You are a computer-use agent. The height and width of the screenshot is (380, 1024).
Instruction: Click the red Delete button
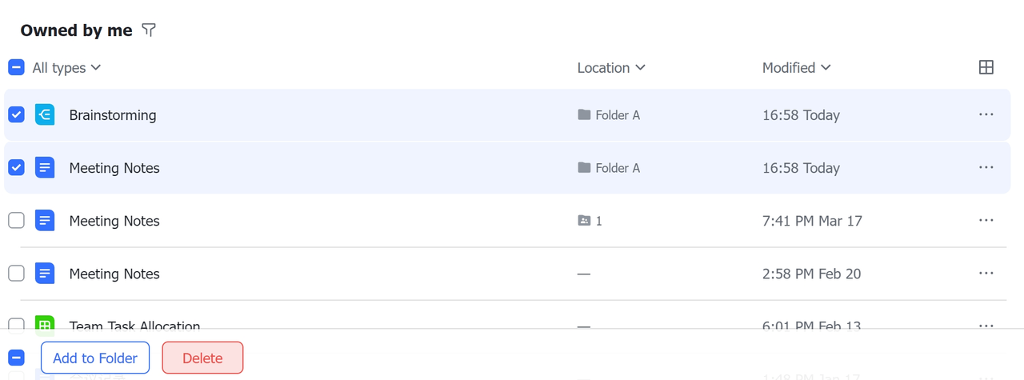[x=202, y=358]
